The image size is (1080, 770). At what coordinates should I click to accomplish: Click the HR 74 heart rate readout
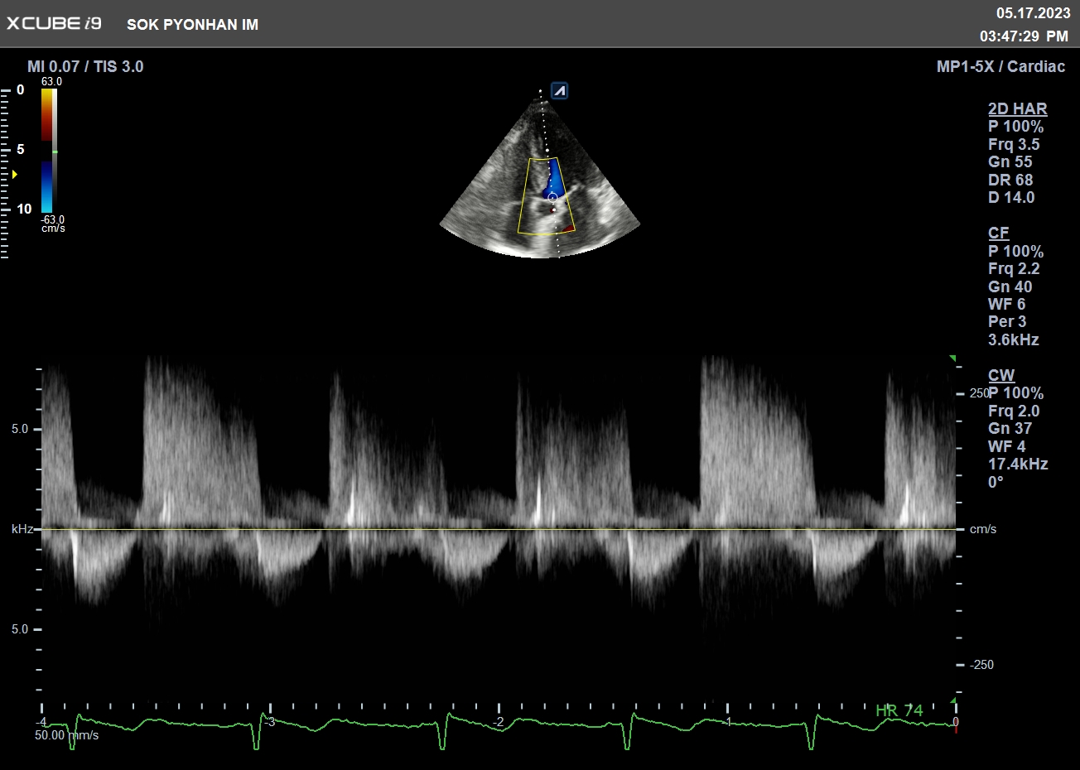tap(899, 710)
